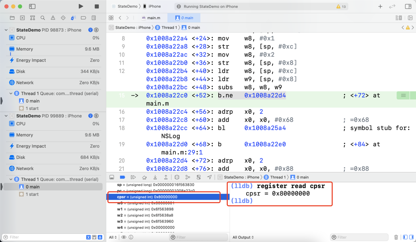The width and height of the screenshot is (416, 242).
Task: Click the 13 warnings indicator
Action: pos(341,6)
